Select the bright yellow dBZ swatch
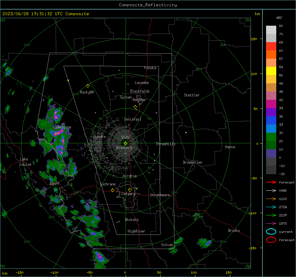 pyautogui.click(x=271, y=71)
